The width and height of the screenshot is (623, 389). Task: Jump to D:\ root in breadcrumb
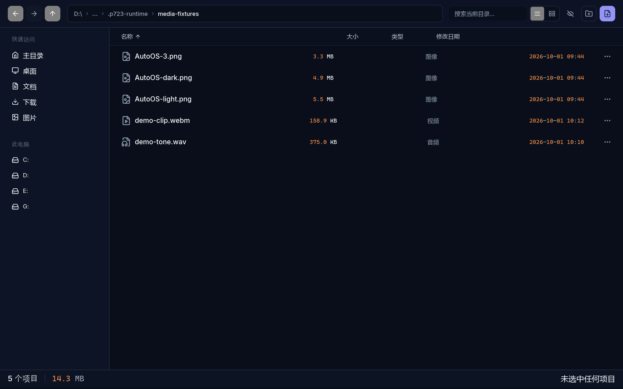point(78,14)
